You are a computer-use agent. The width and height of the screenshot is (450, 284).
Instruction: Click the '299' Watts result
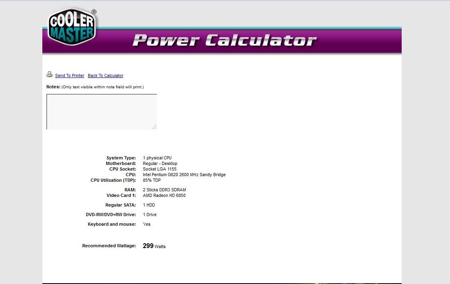148,246
